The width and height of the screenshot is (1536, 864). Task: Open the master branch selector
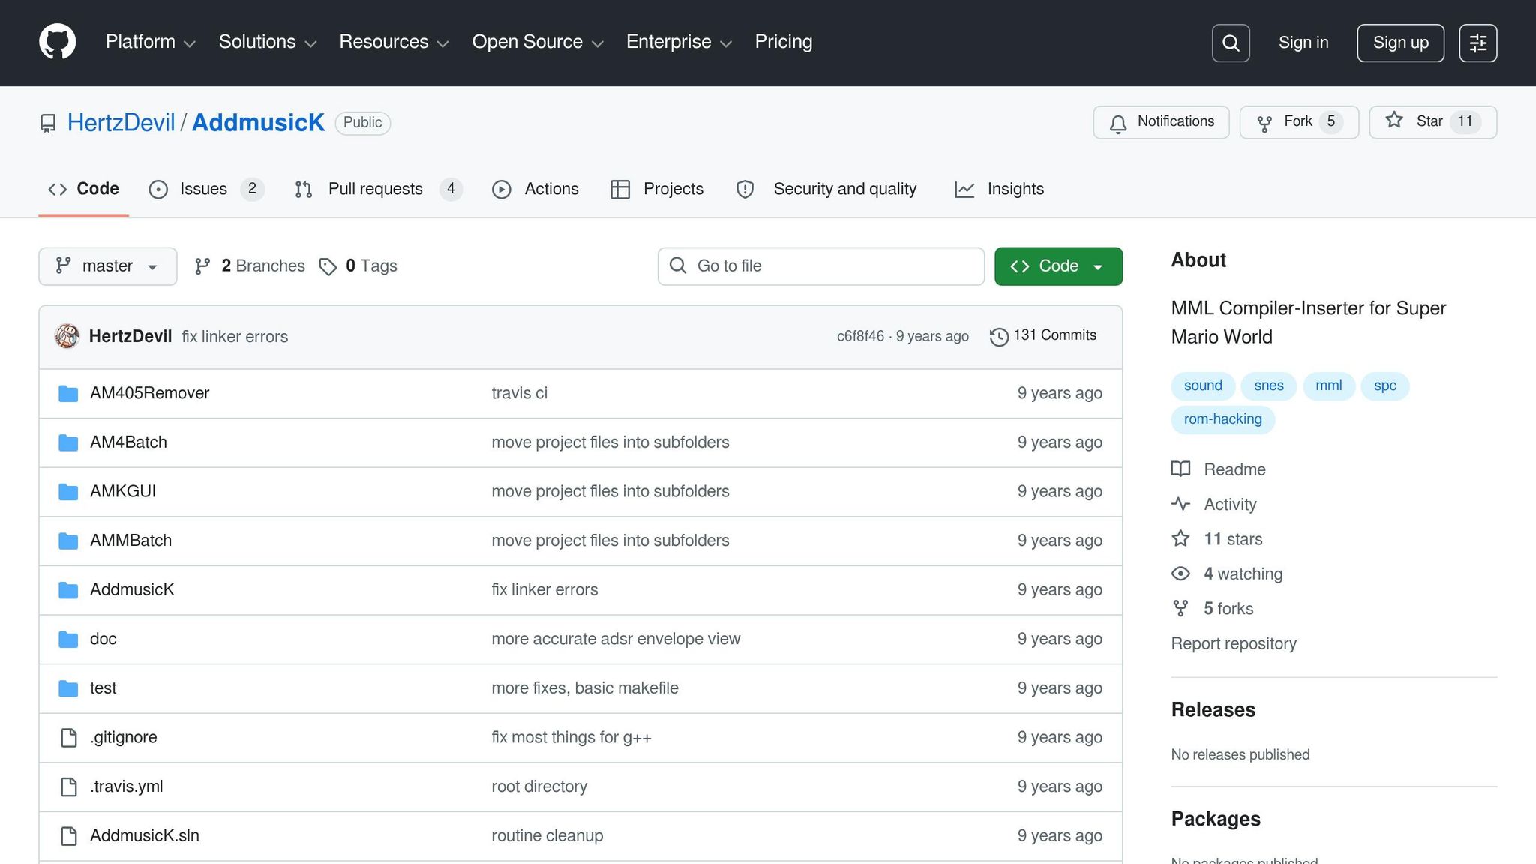pos(108,266)
